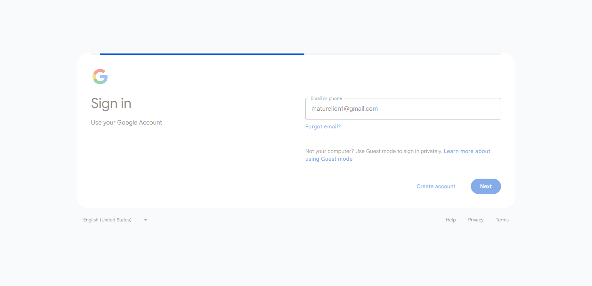Click the Sign in heading
592x286 pixels.
(x=111, y=103)
